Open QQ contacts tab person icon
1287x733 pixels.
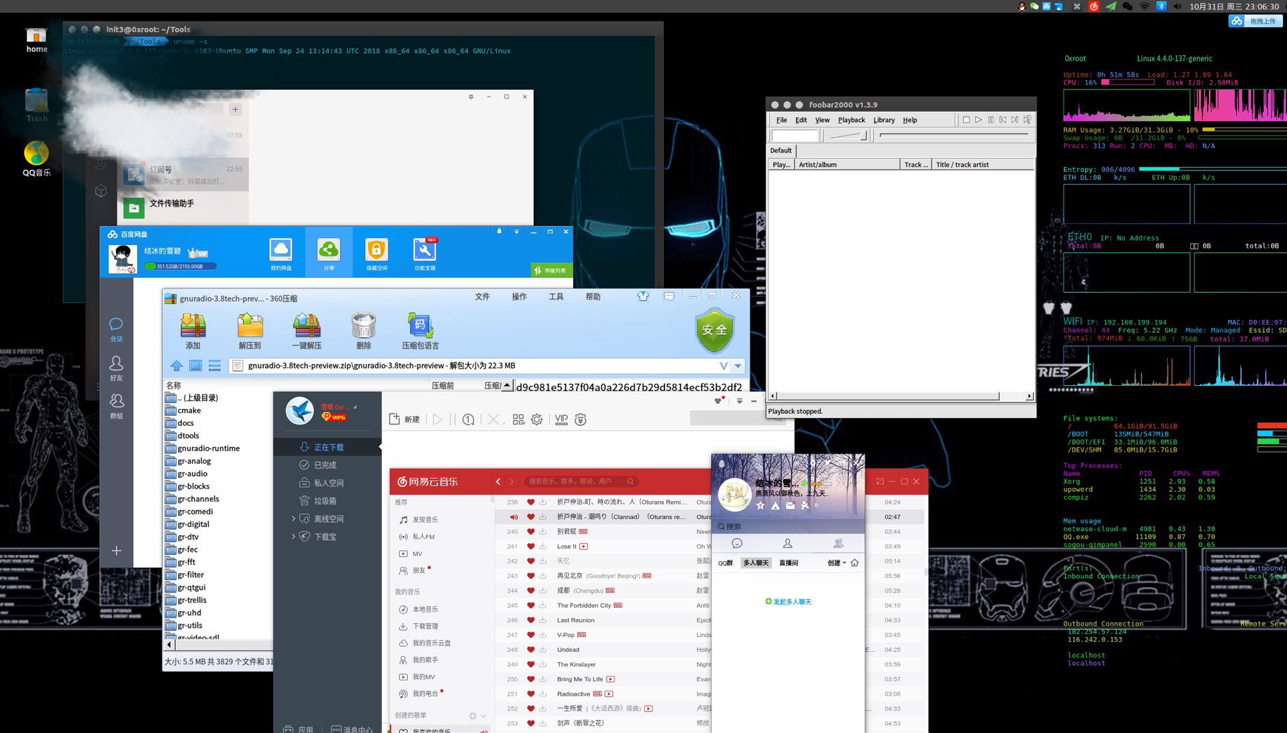787,543
